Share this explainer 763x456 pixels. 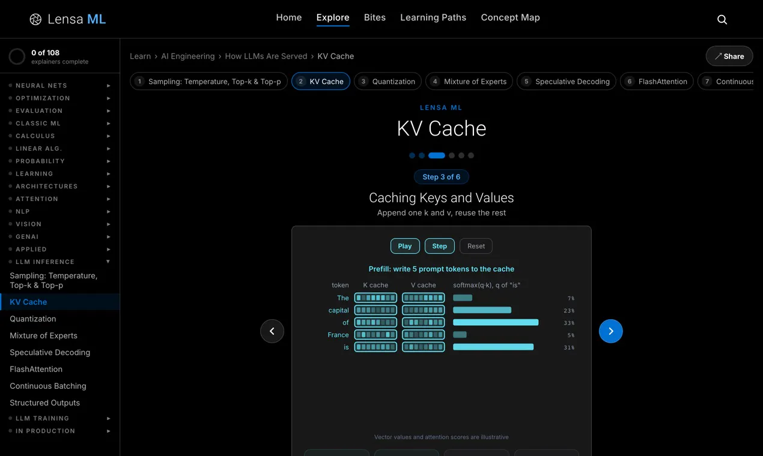coord(729,56)
